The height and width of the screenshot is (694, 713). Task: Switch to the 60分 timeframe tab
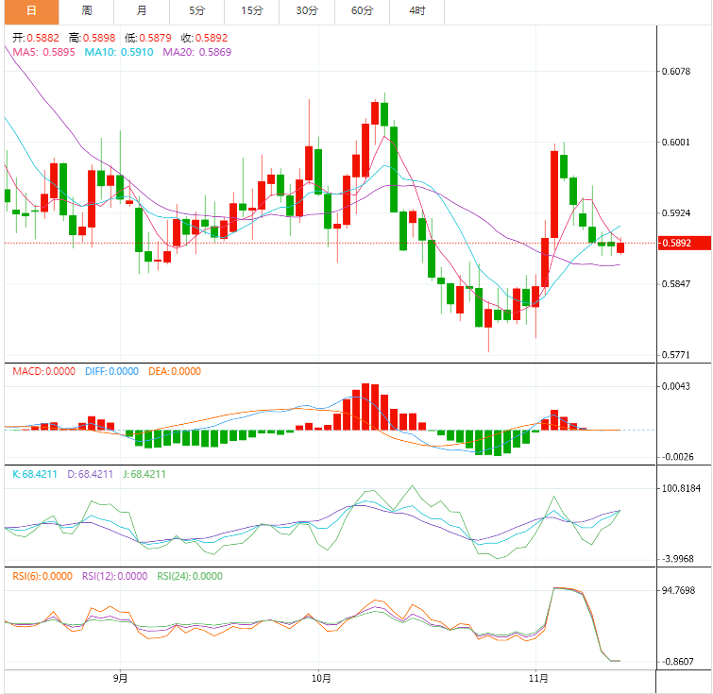pos(362,11)
